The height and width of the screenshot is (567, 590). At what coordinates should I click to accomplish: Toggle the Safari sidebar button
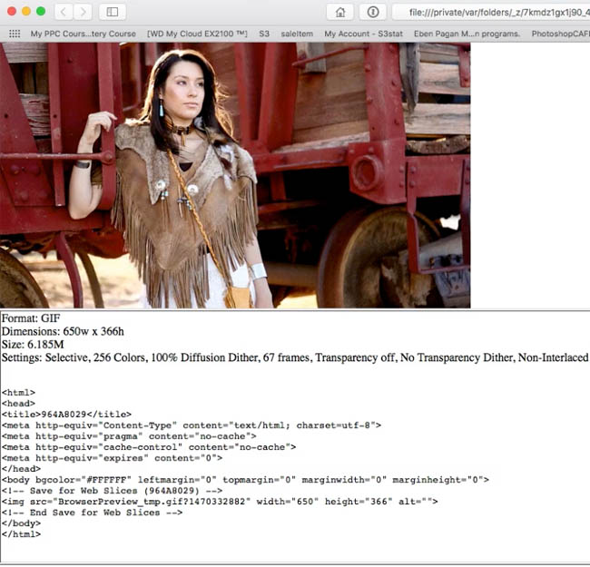pos(113,12)
